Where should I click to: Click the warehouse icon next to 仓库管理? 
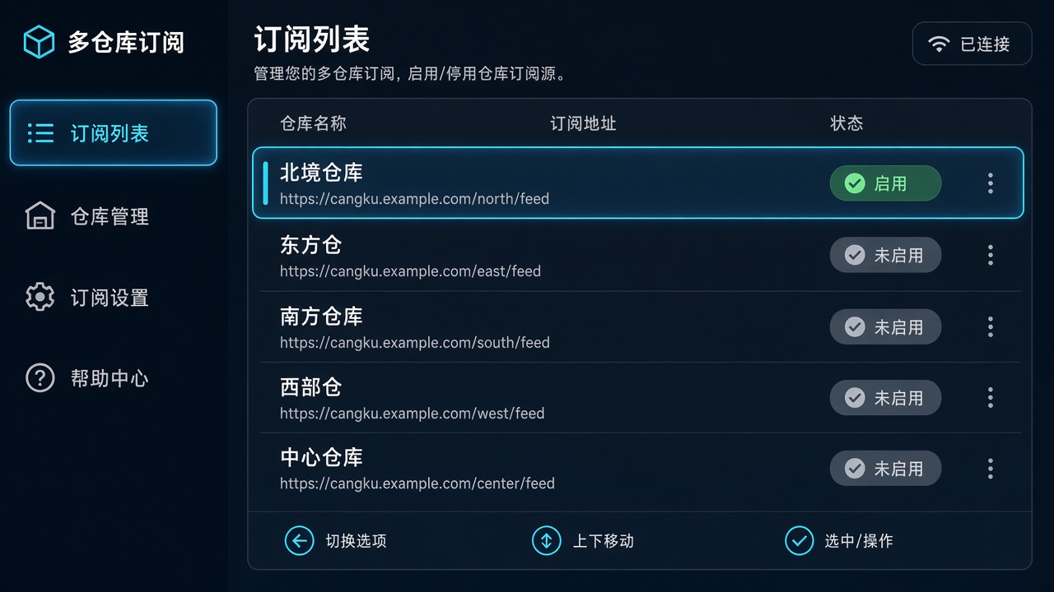tap(40, 216)
